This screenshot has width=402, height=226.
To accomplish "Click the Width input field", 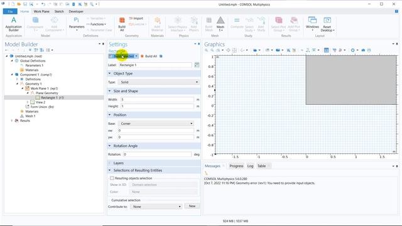I will coord(157,99).
